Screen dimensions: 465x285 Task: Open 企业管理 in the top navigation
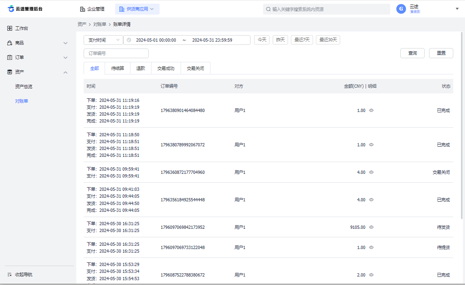(x=92, y=9)
